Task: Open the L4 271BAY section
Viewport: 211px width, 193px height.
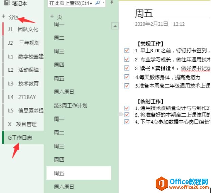Action: 23,97
